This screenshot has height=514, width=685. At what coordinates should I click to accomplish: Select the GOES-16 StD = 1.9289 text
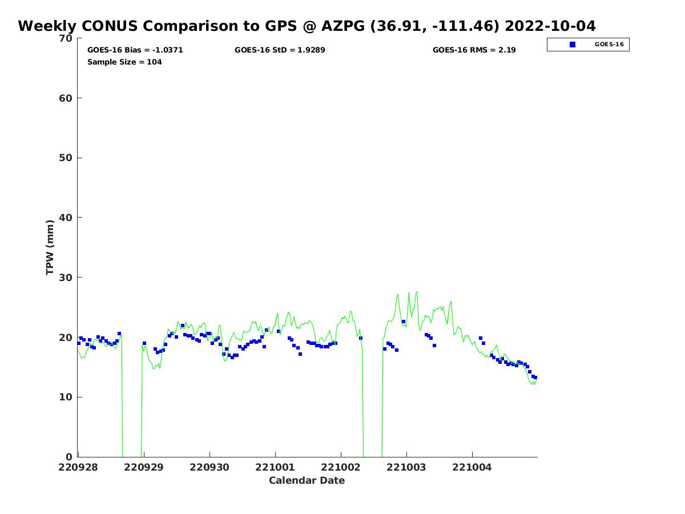tap(280, 50)
